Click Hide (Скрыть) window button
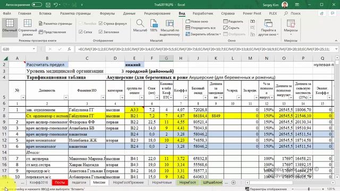Screen dimensions: 340x191 point(231,28)
